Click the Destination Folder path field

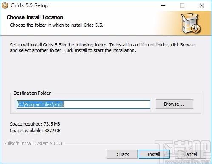83,104
